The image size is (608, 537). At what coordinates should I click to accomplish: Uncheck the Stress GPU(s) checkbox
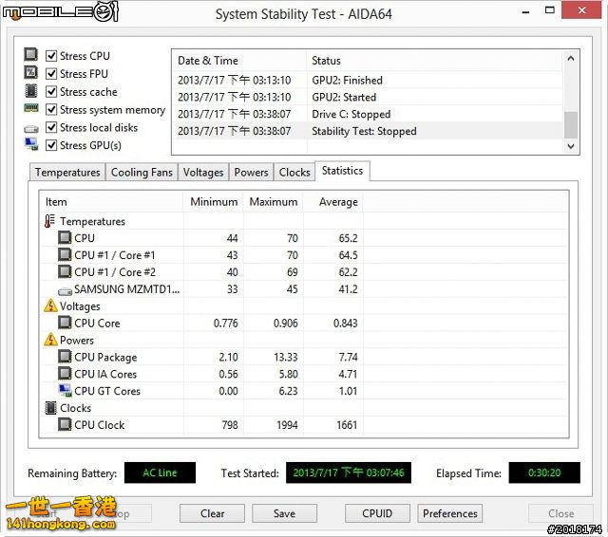point(51,145)
